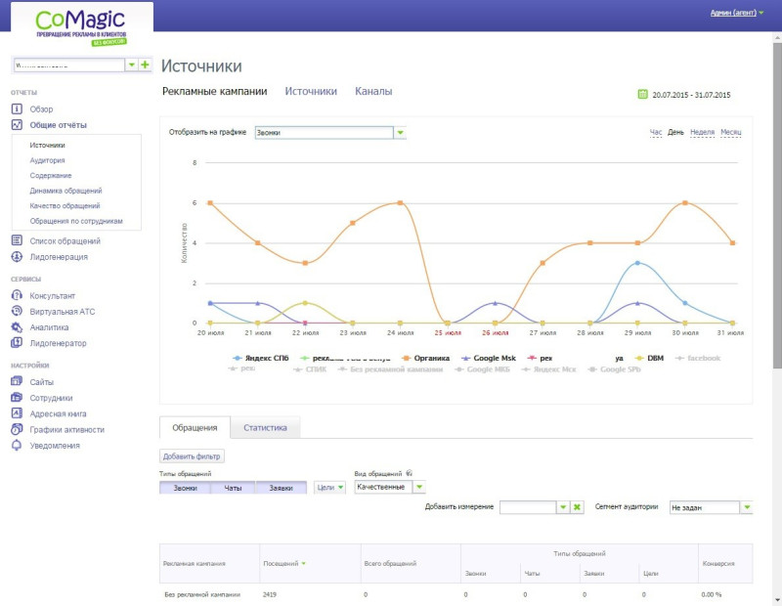Screen dimensions: 782x606
Task: Click the Уведомления bell icon
Action: click(17, 446)
